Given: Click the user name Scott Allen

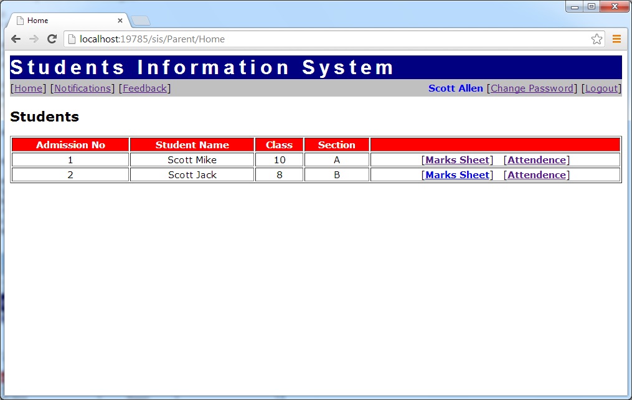Looking at the screenshot, I should pyautogui.click(x=455, y=88).
